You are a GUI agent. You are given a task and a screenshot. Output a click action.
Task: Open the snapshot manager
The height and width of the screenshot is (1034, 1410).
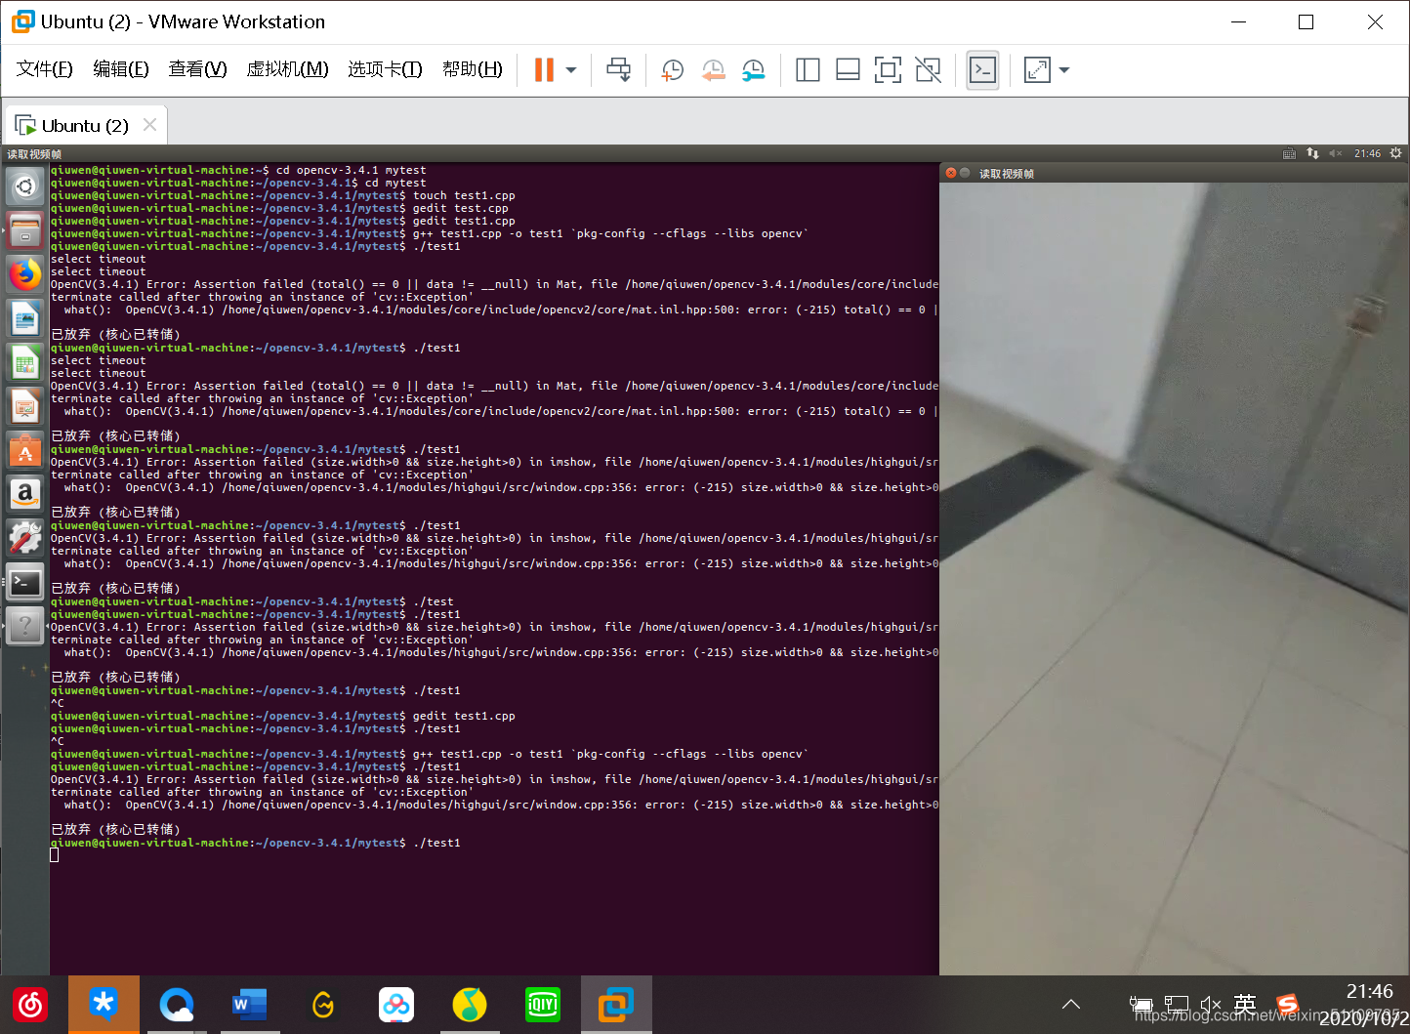pyautogui.click(x=753, y=69)
